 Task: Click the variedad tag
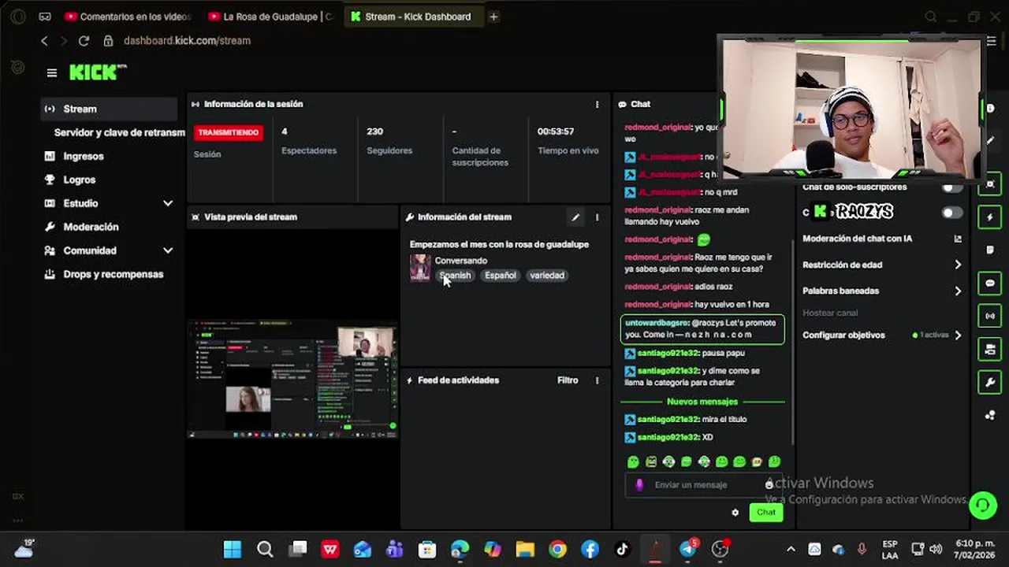(547, 276)
